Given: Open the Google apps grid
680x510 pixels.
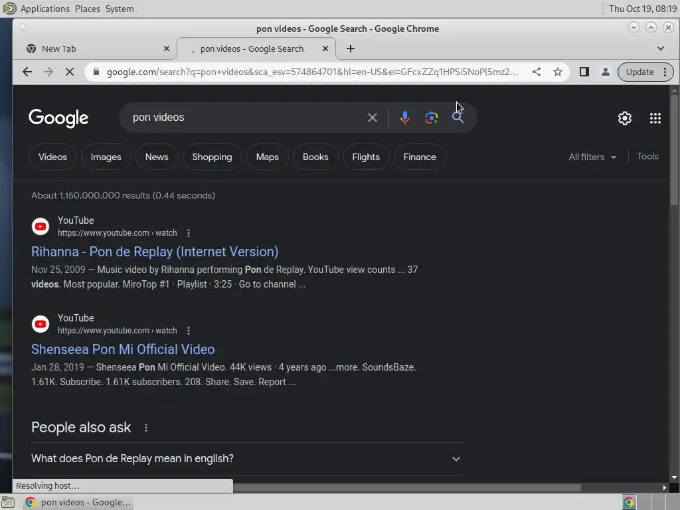Looking at the screenshot, I should pyautogui.click(x=655, y=118).
